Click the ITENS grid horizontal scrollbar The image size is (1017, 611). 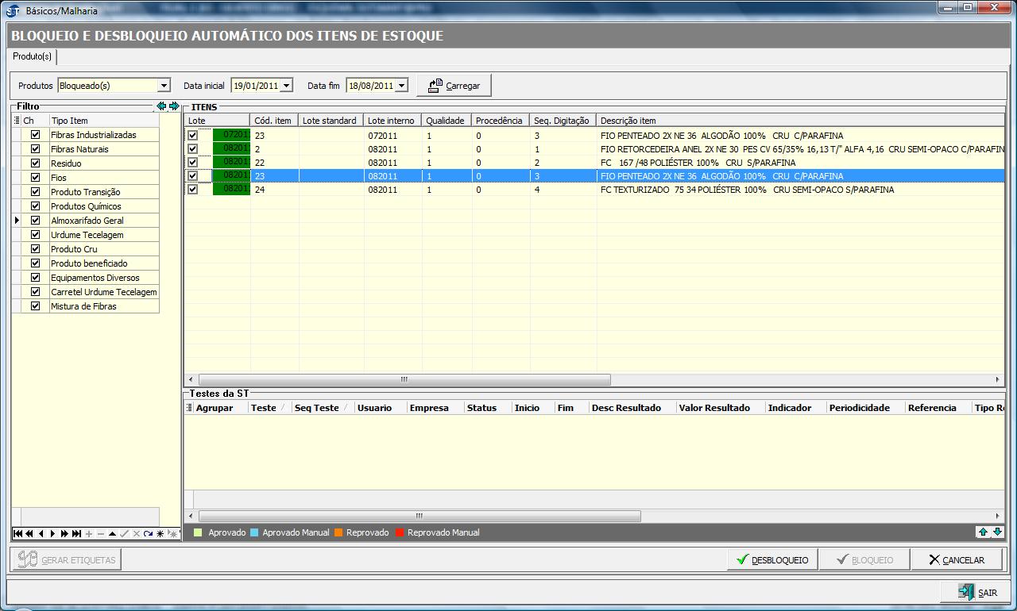pyautogui.click(x=404, y=380)
